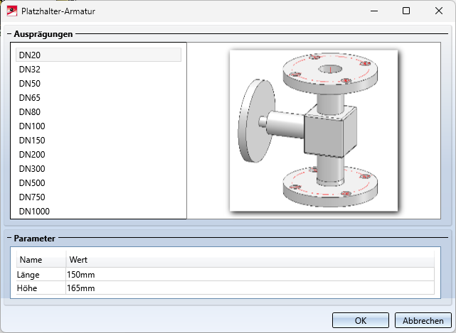
Task: Pick the DN65 size entry
Action: pos(98,98)
